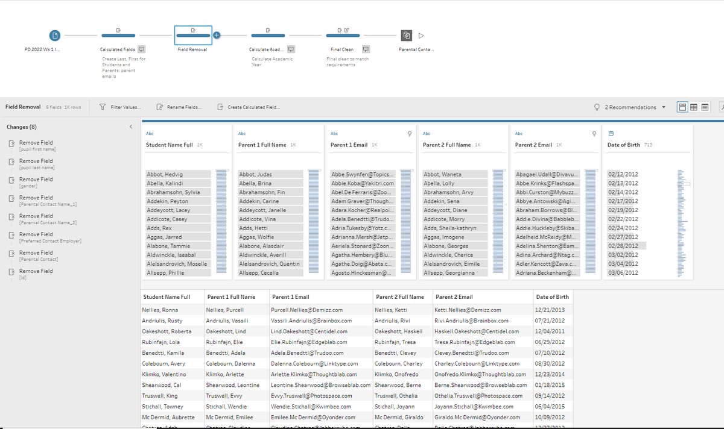Select the Parental Contact output step icon
Viewport: 724px width, 429px height.
click(x=407, y=36)
